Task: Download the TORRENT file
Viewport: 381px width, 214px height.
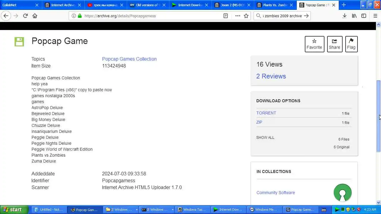Action: (x=266, y=113)
